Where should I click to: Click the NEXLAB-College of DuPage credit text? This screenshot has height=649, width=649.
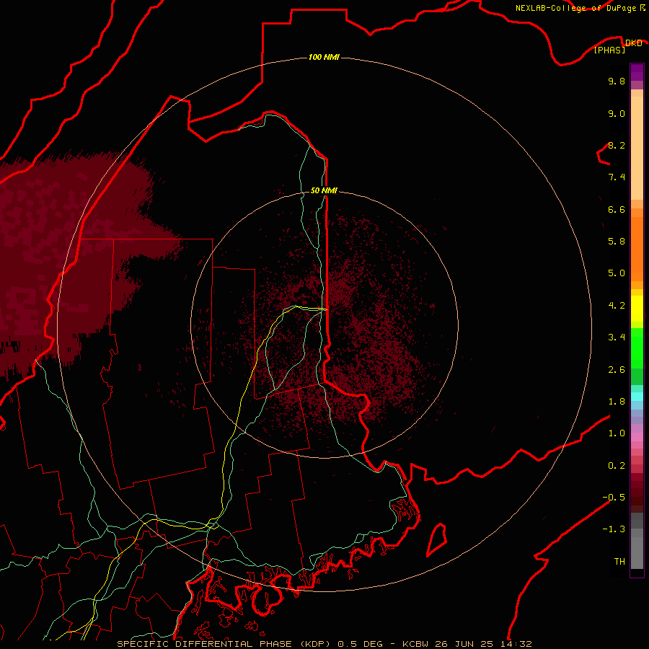tap(576, 8)
